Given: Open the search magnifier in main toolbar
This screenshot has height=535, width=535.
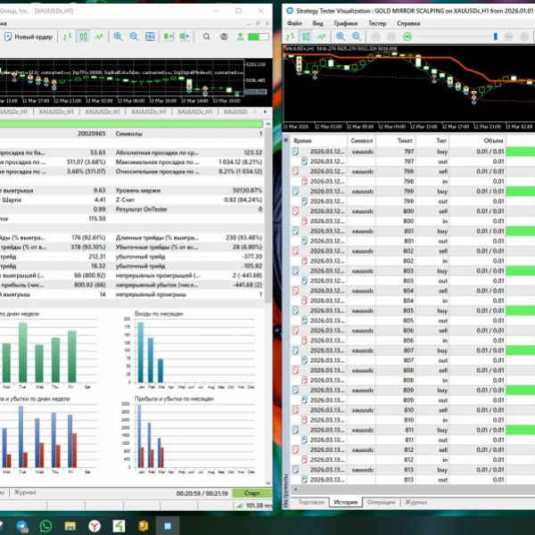Looking at the screenshot, I should coord(206,37).
